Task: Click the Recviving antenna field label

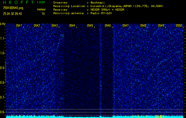Action: (68, 13)
